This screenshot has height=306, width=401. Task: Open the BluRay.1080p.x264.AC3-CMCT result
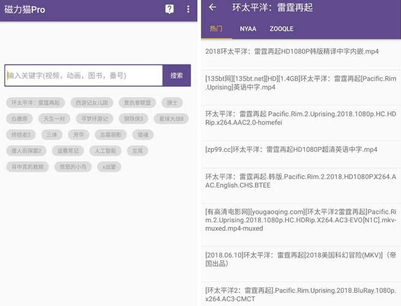(x=301, y=294)
